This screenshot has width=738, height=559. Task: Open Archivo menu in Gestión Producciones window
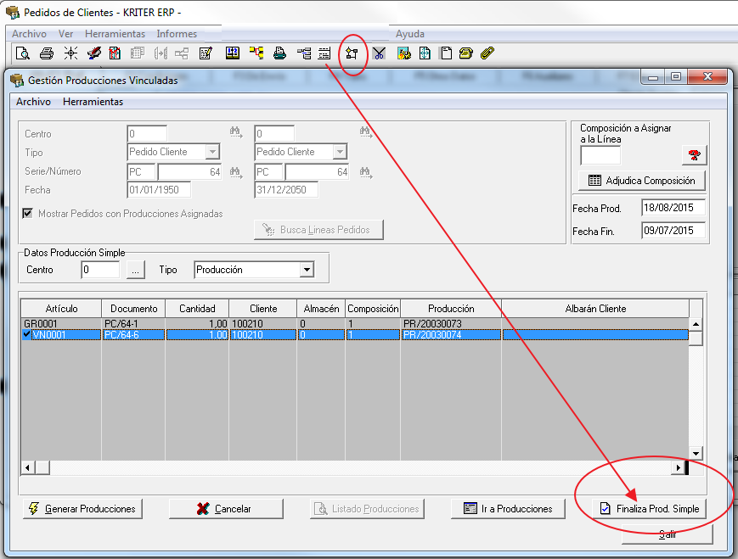click(x=33, y=102)
